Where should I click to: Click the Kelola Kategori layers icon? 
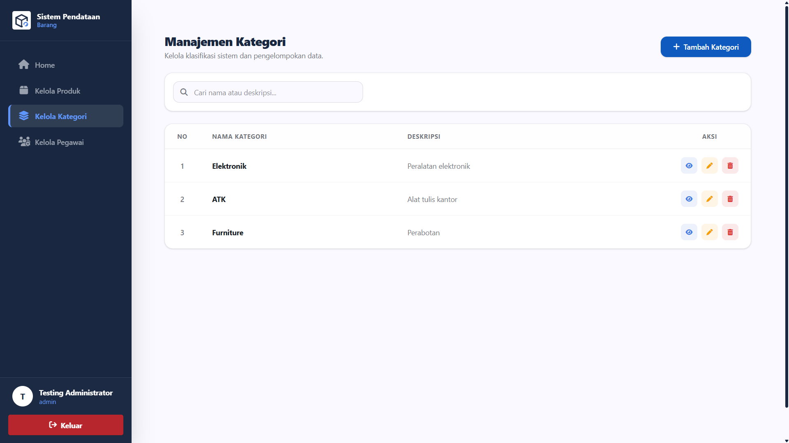(24, 116)
